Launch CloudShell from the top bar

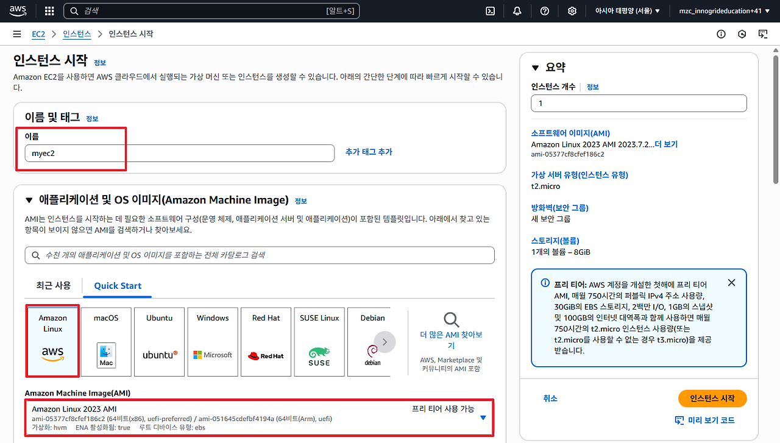tap(490, 11)
